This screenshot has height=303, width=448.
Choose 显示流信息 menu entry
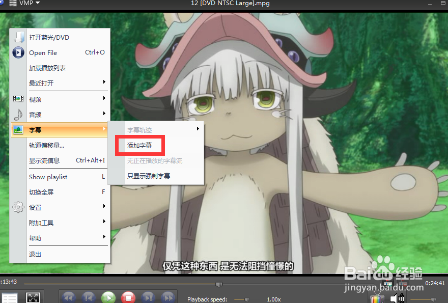click(x=60, y=160)
